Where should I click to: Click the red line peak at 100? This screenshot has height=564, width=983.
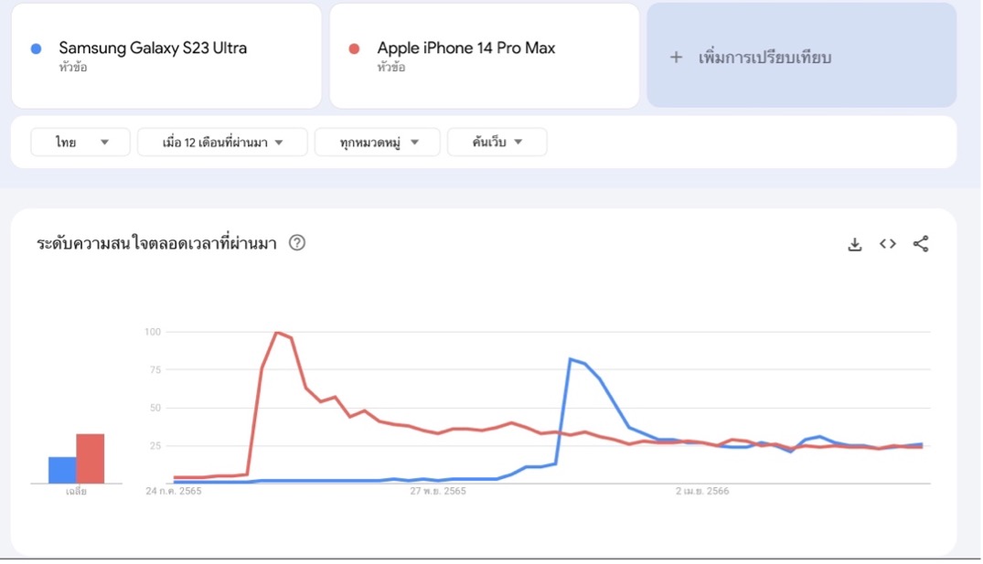pyautogui.click(x=277, y=332)
